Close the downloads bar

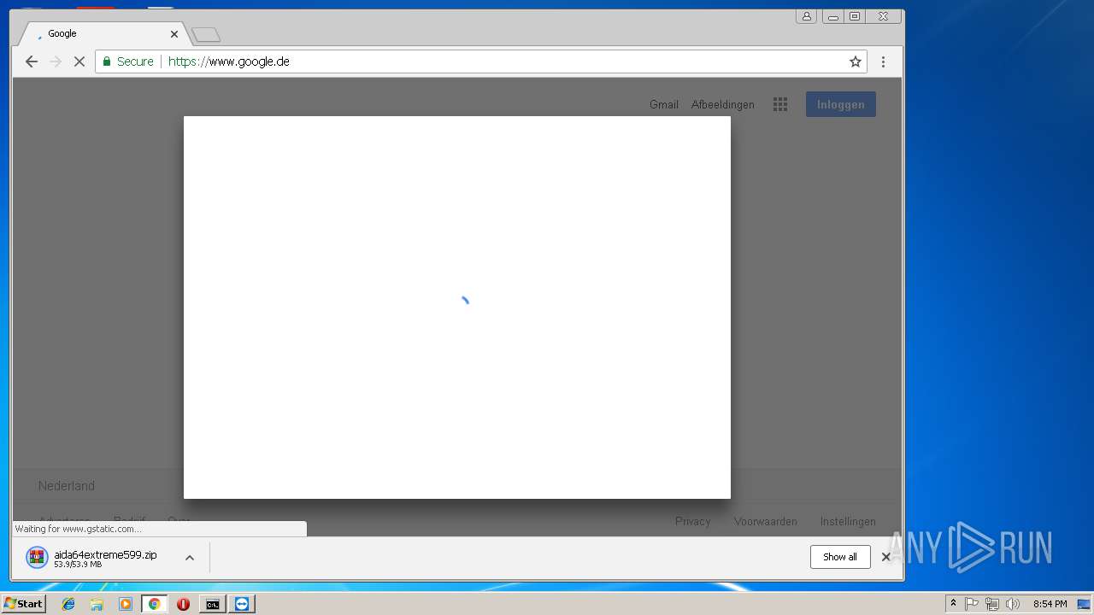pos(886,557)
